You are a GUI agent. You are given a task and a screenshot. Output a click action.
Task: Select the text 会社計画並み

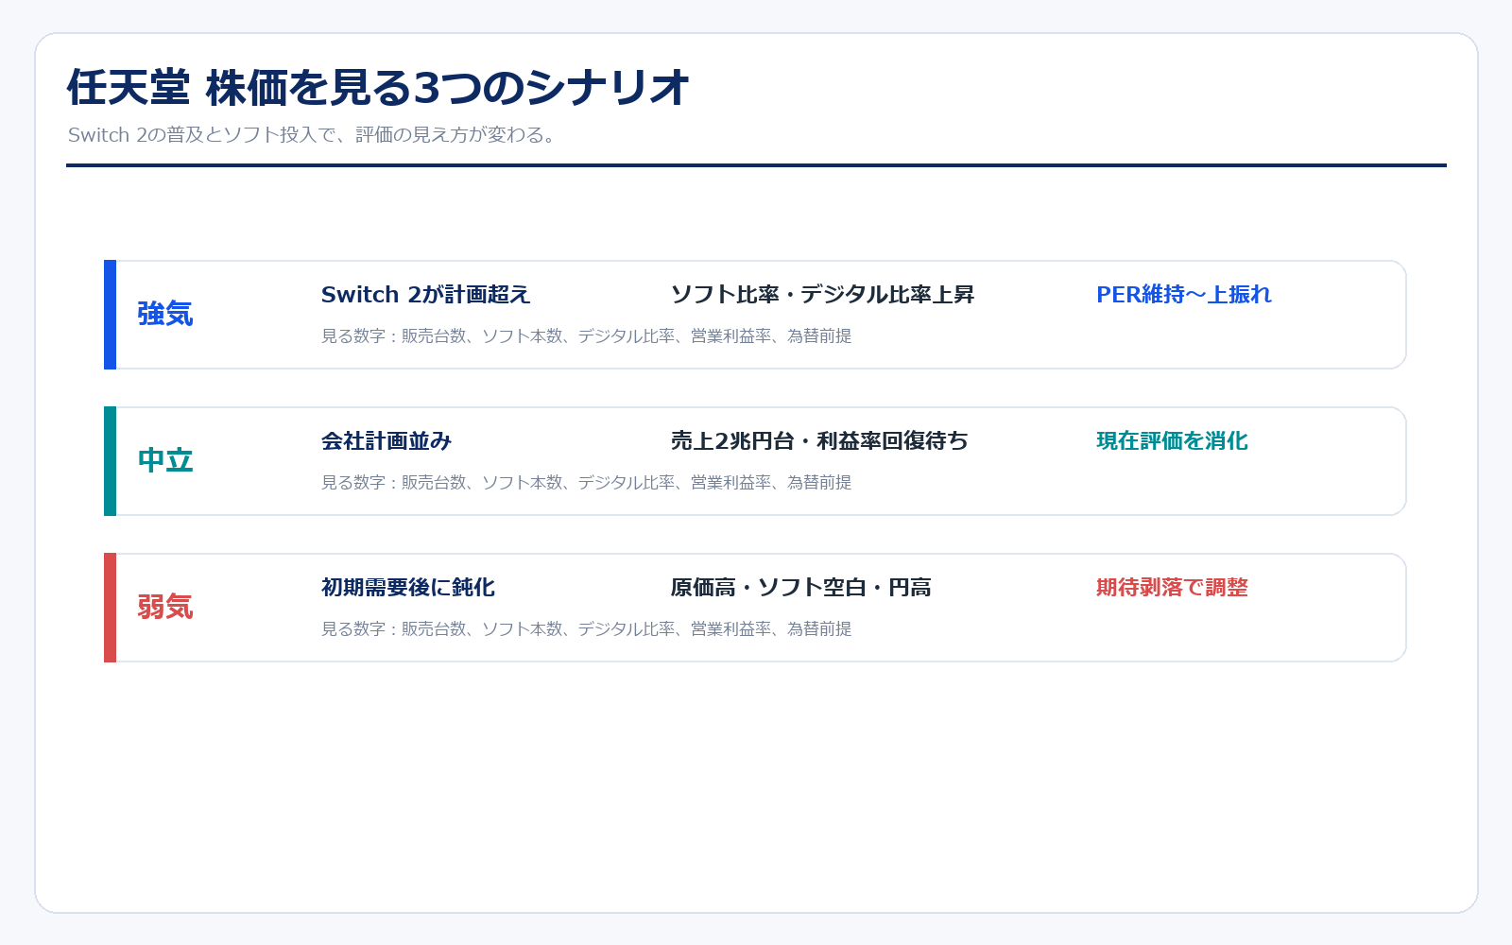[387, 441]
